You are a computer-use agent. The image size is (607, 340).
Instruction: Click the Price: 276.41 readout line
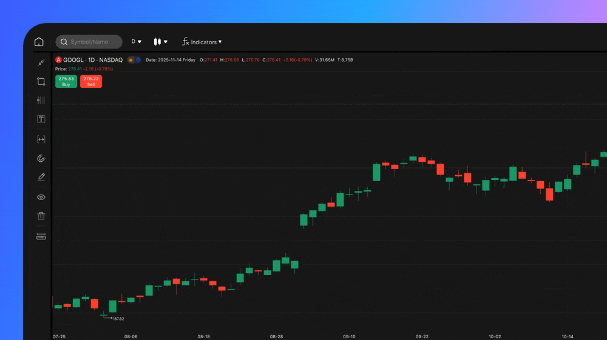tap(84, 69)
